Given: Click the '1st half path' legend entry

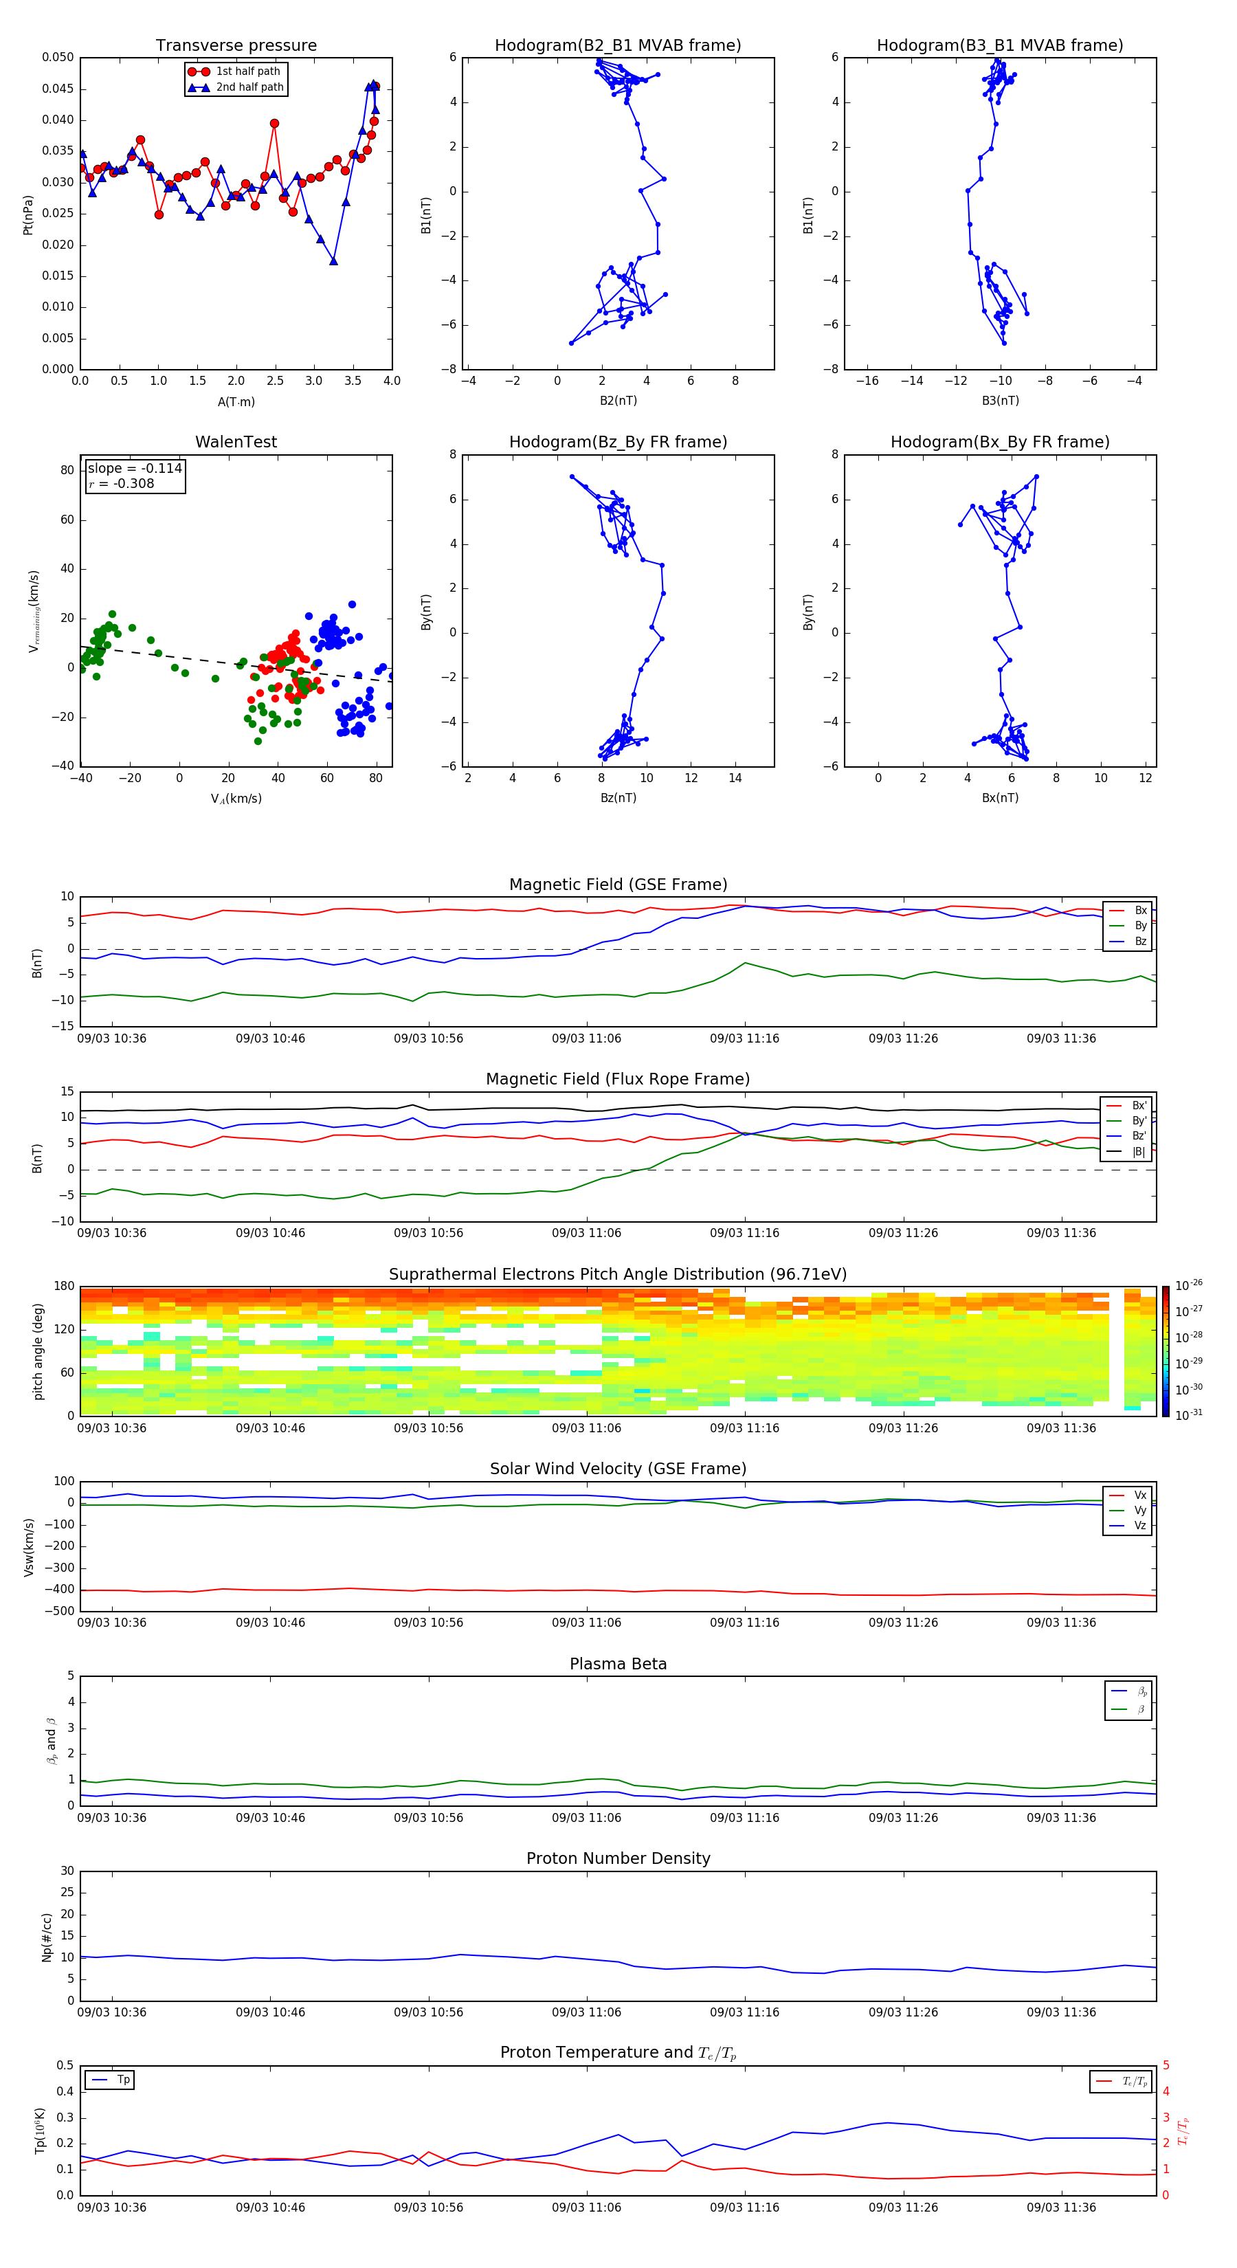Looking at the screenshot, I should (236, 71).
